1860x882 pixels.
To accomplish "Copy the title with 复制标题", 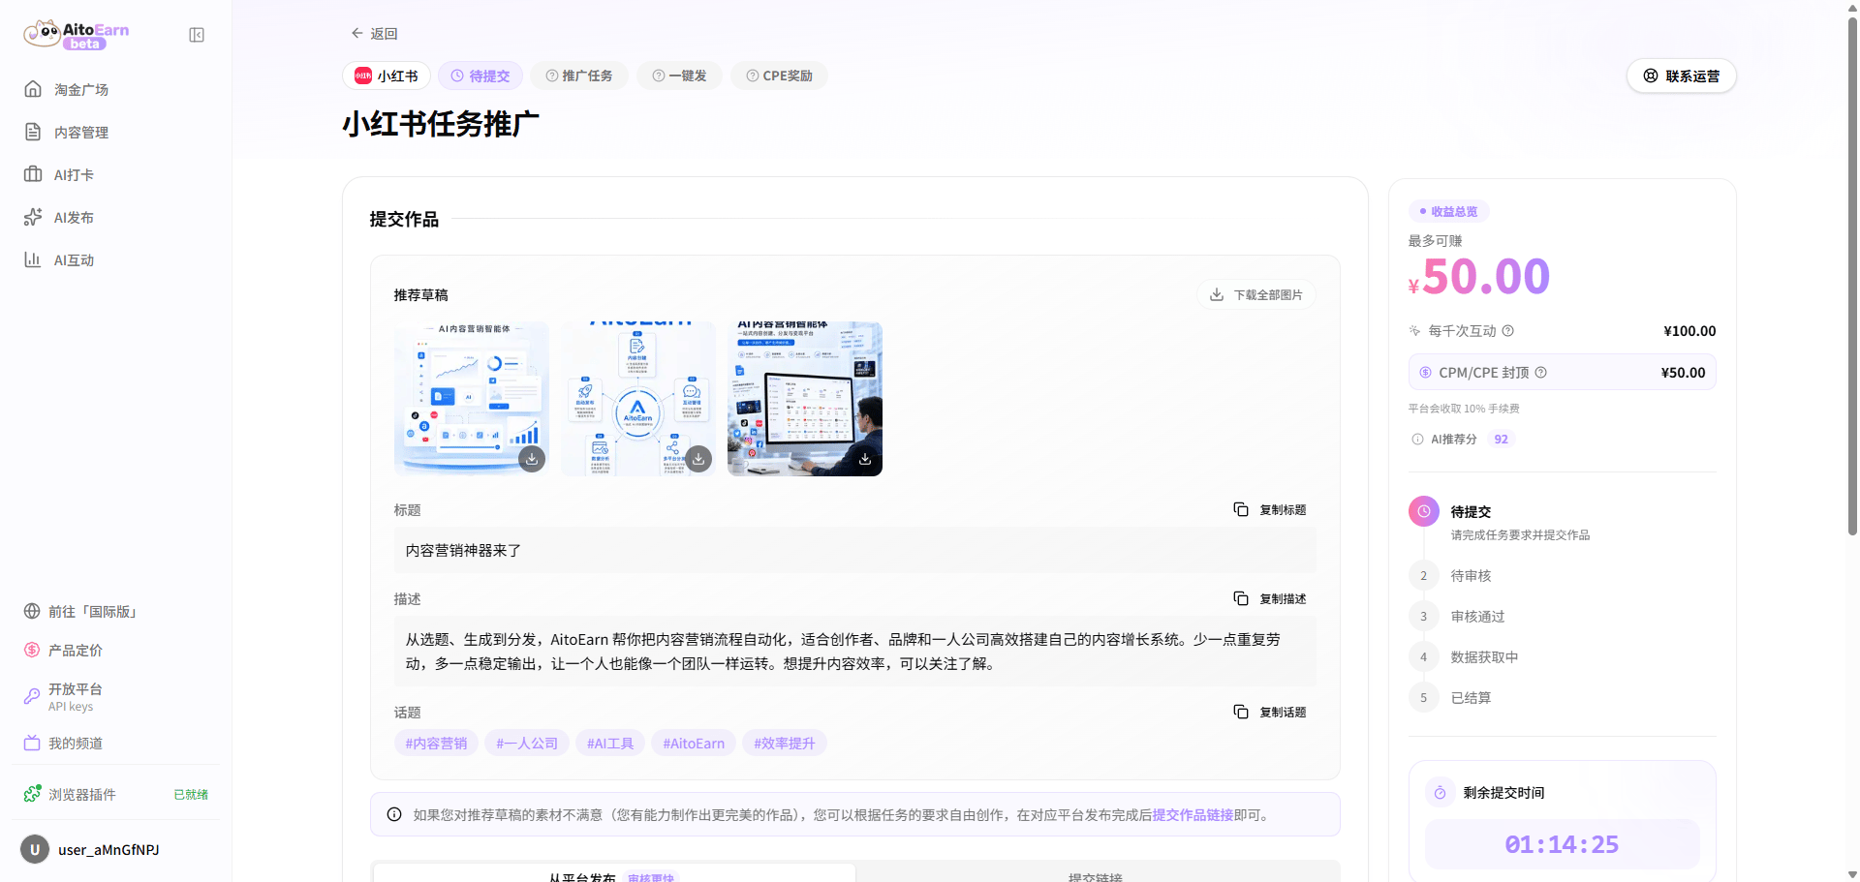I will [1270, 509].
